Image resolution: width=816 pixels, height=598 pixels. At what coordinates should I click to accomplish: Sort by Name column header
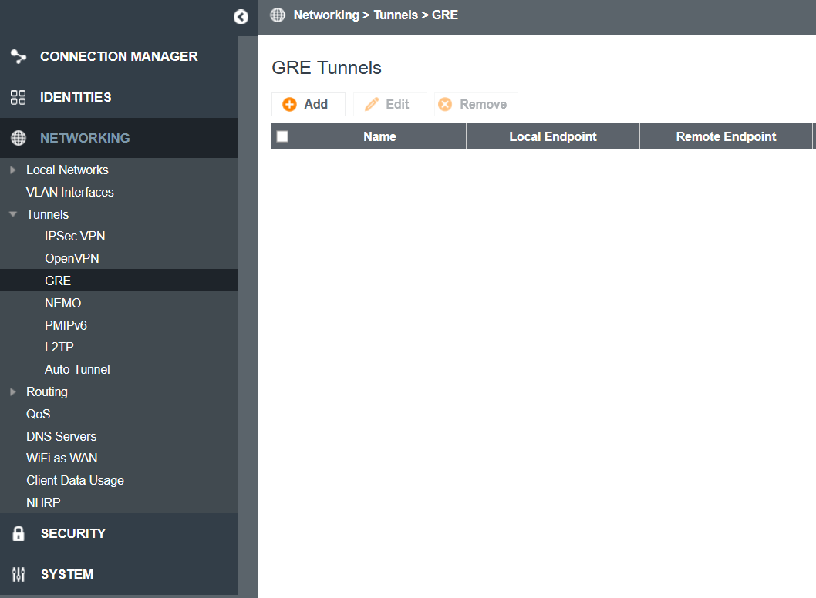click(x=380, y=136)
